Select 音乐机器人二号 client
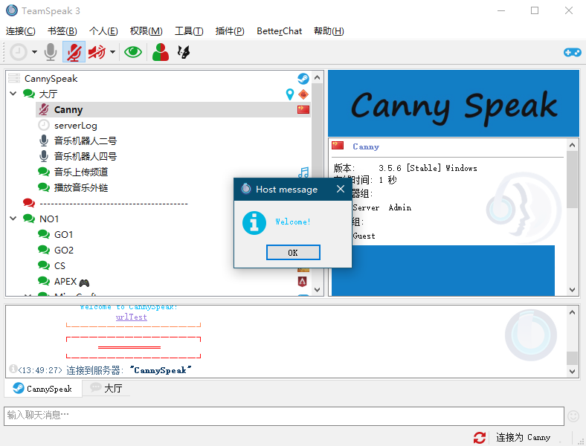Screen dimensions: 586x446 [86, 140]
